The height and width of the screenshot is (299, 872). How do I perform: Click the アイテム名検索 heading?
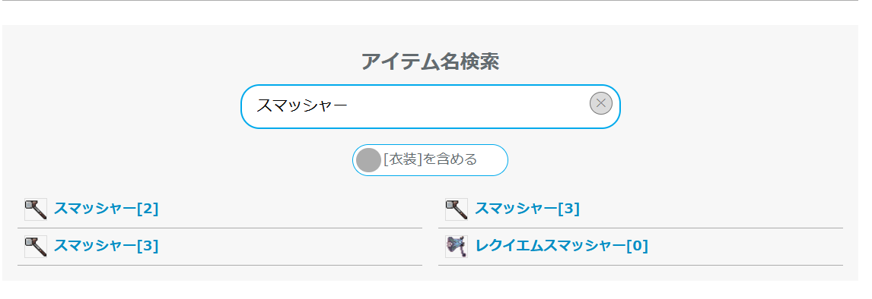(x=431, y=61)
